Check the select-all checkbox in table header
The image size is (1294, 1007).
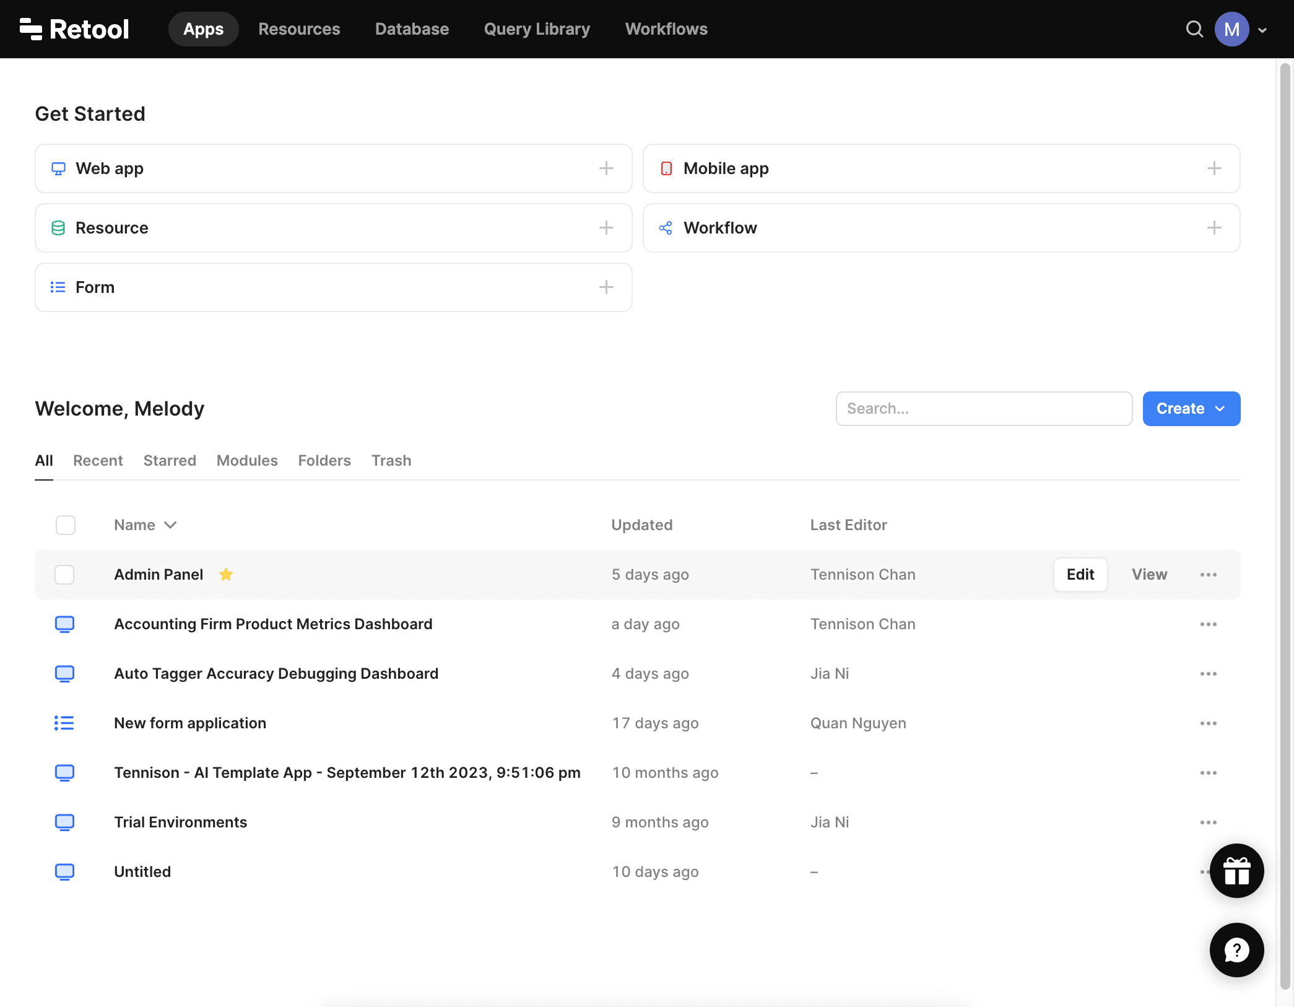point(64,525)
